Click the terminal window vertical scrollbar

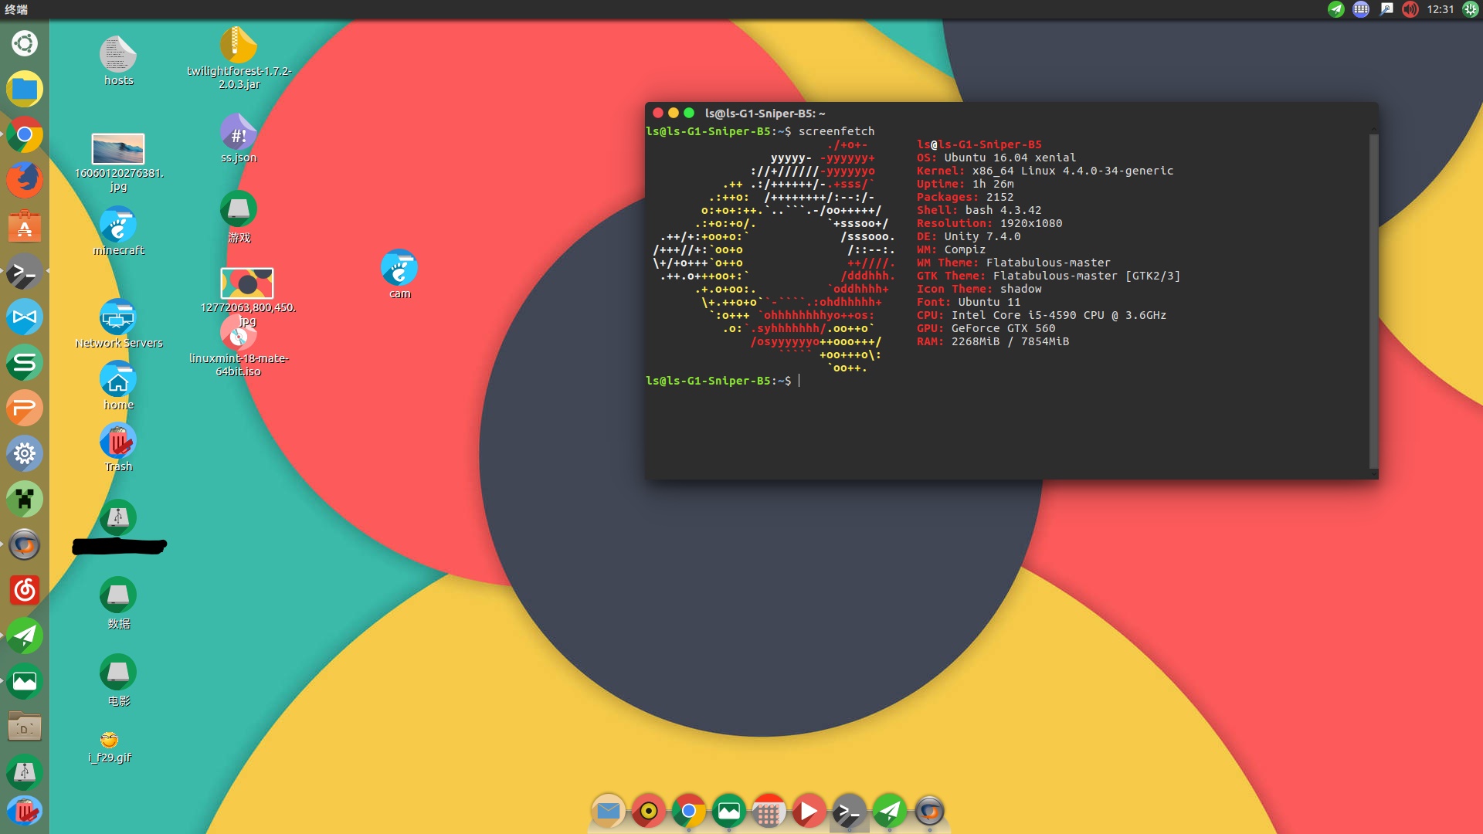[x=1373, y=300]
